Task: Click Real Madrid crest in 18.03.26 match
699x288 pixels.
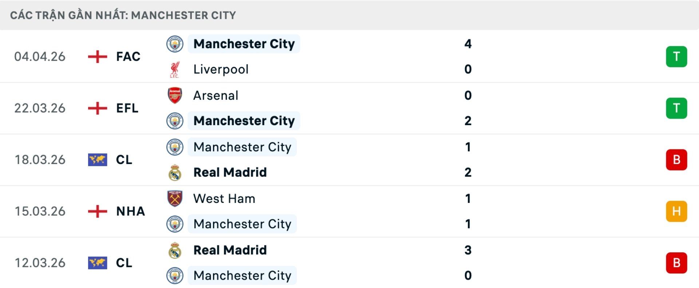Action: pos(175,172)
